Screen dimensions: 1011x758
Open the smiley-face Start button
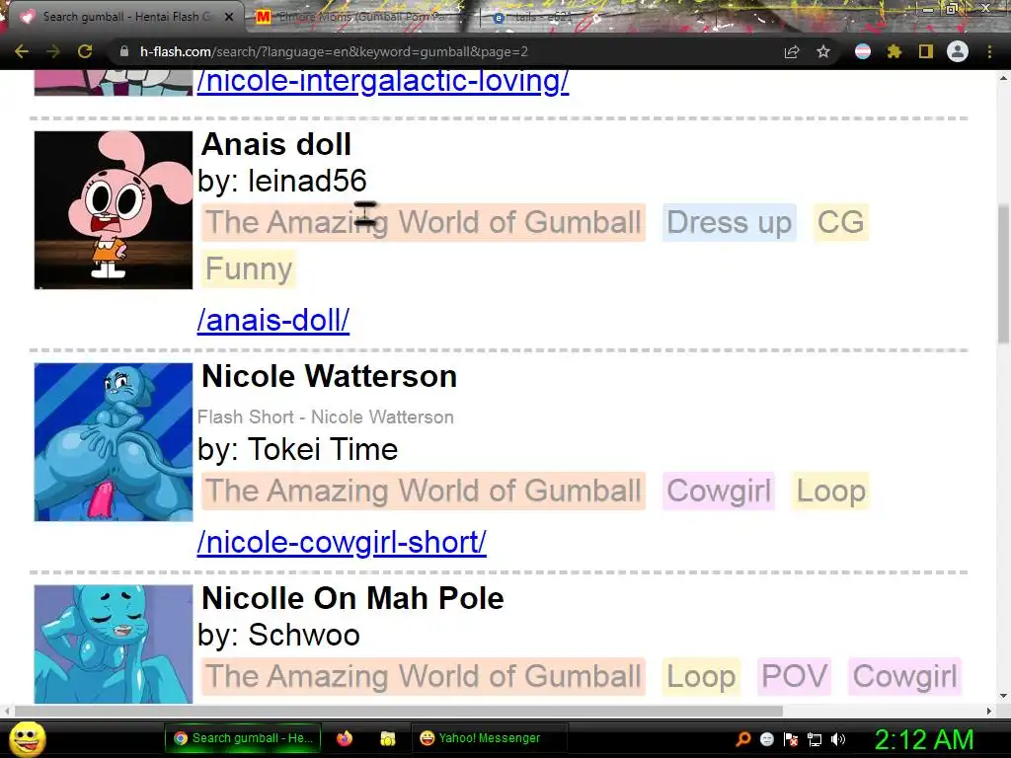(27, 738)
